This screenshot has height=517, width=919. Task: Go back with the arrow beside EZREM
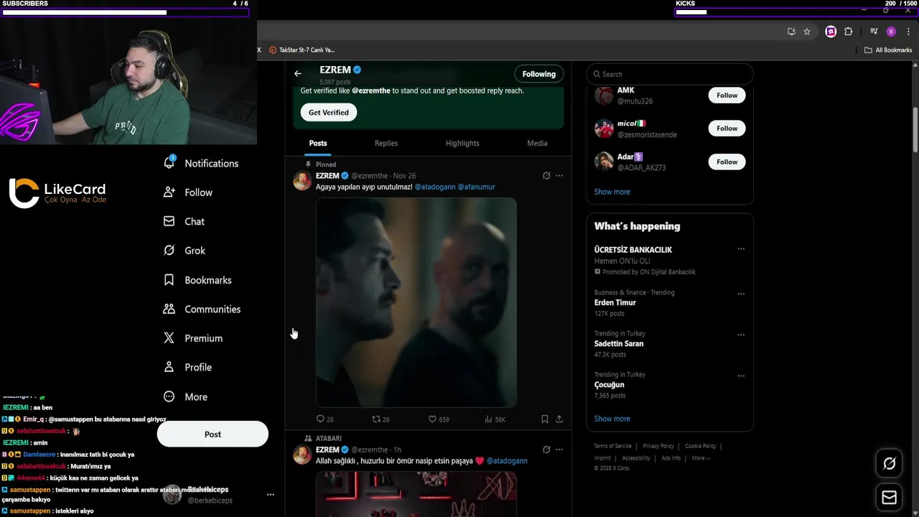298,73
